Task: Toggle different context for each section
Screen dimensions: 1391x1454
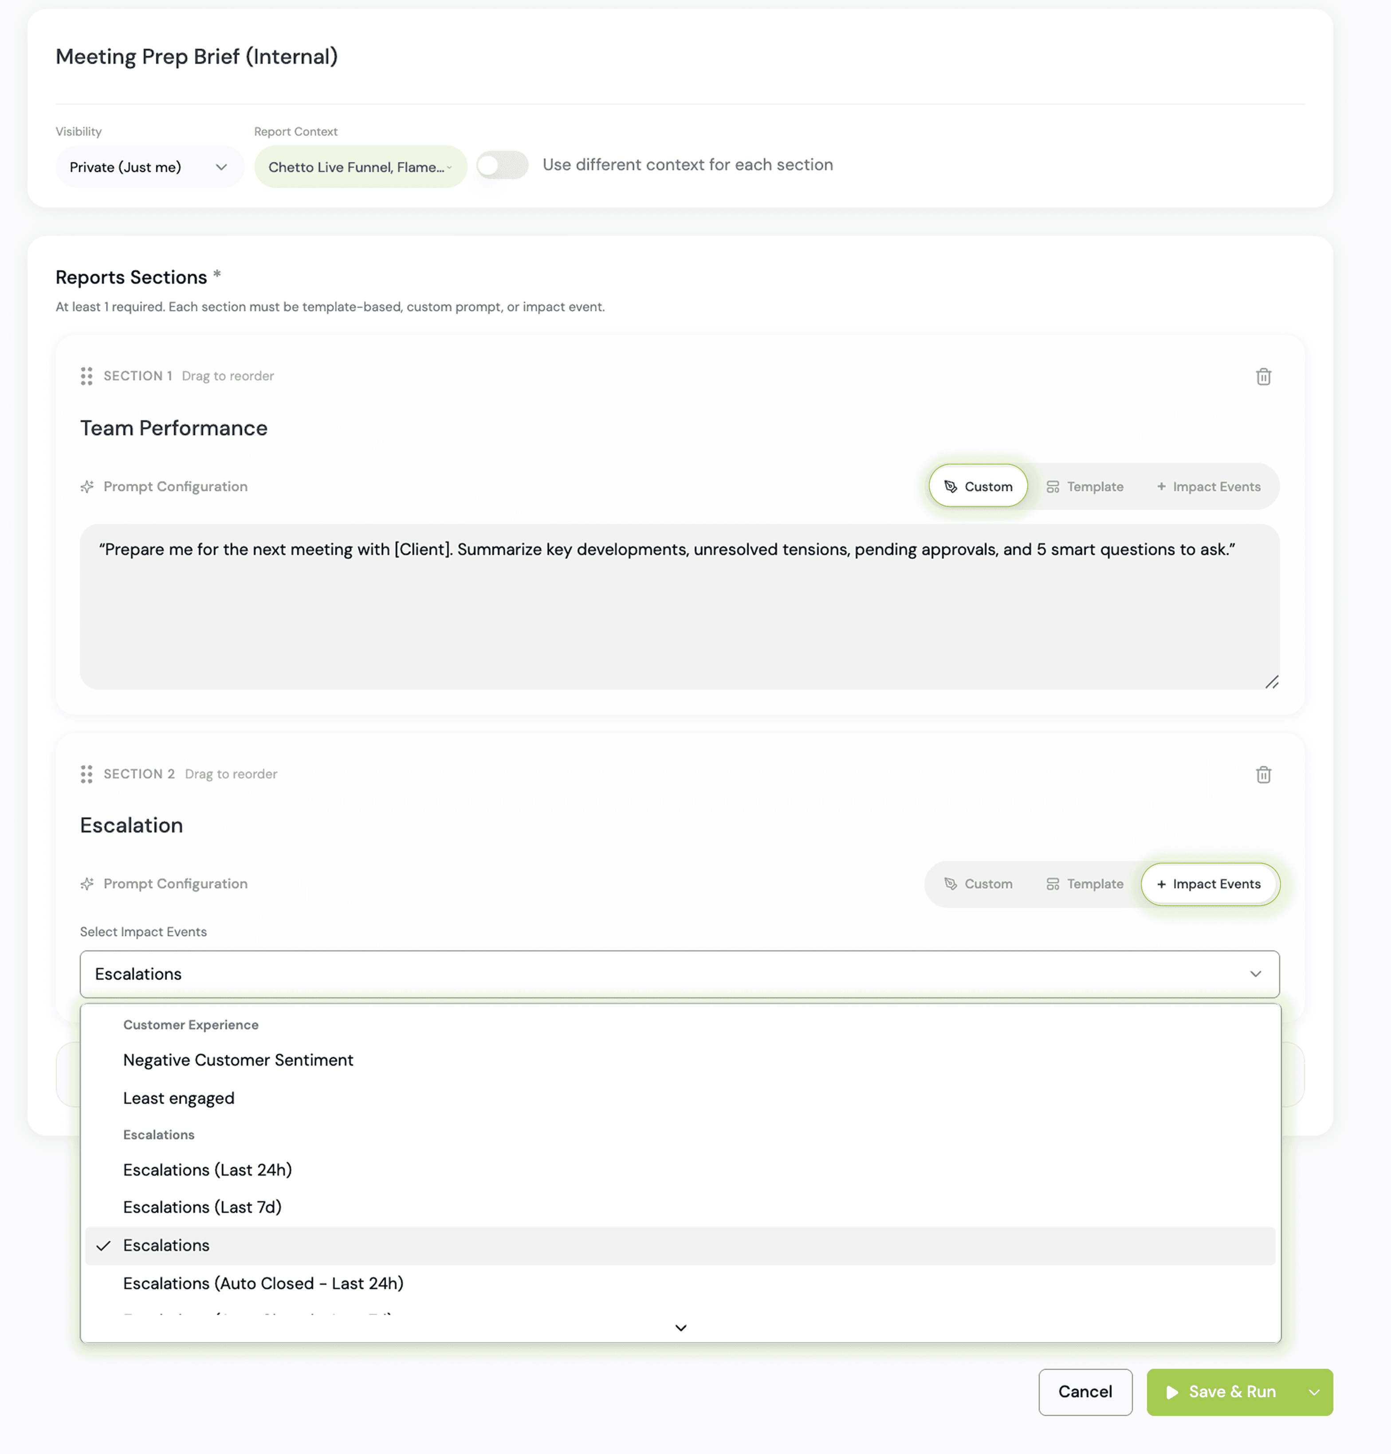Action: tap(502, 165)
